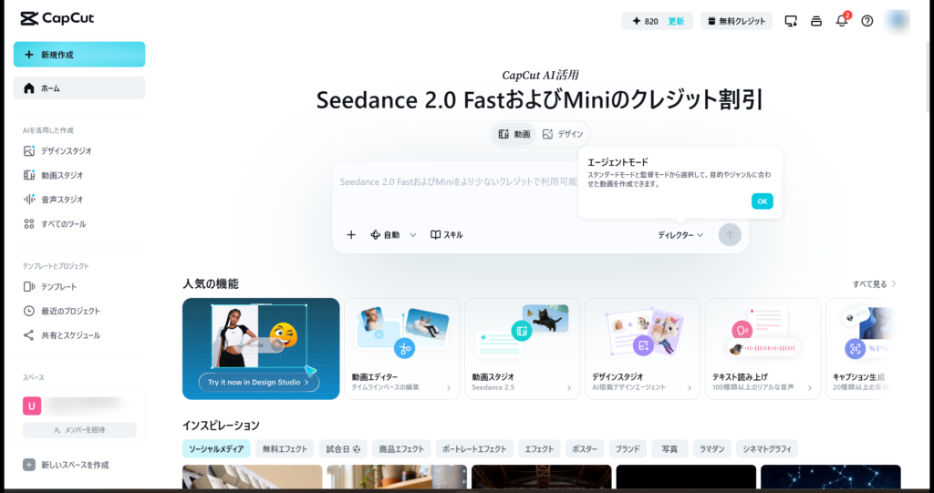Image resolution: width=934 pixels, height=493 pixels.
Task: Click the purple icon on デザインスタジオ card
Action: pyautogui.click(x=643, y=345)
